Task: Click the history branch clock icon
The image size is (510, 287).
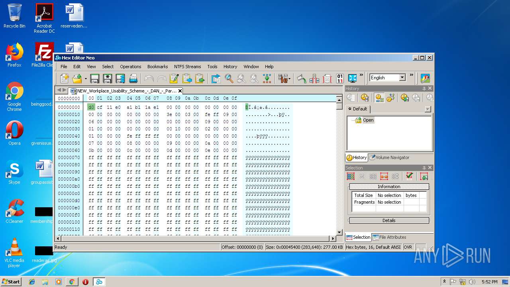Action: point(390,98)
